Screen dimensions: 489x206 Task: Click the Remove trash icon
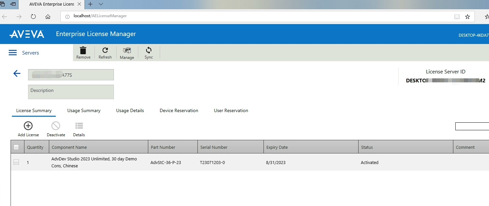83,50
